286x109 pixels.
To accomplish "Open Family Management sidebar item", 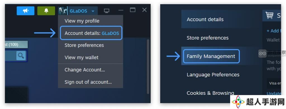I will point(211,56).
